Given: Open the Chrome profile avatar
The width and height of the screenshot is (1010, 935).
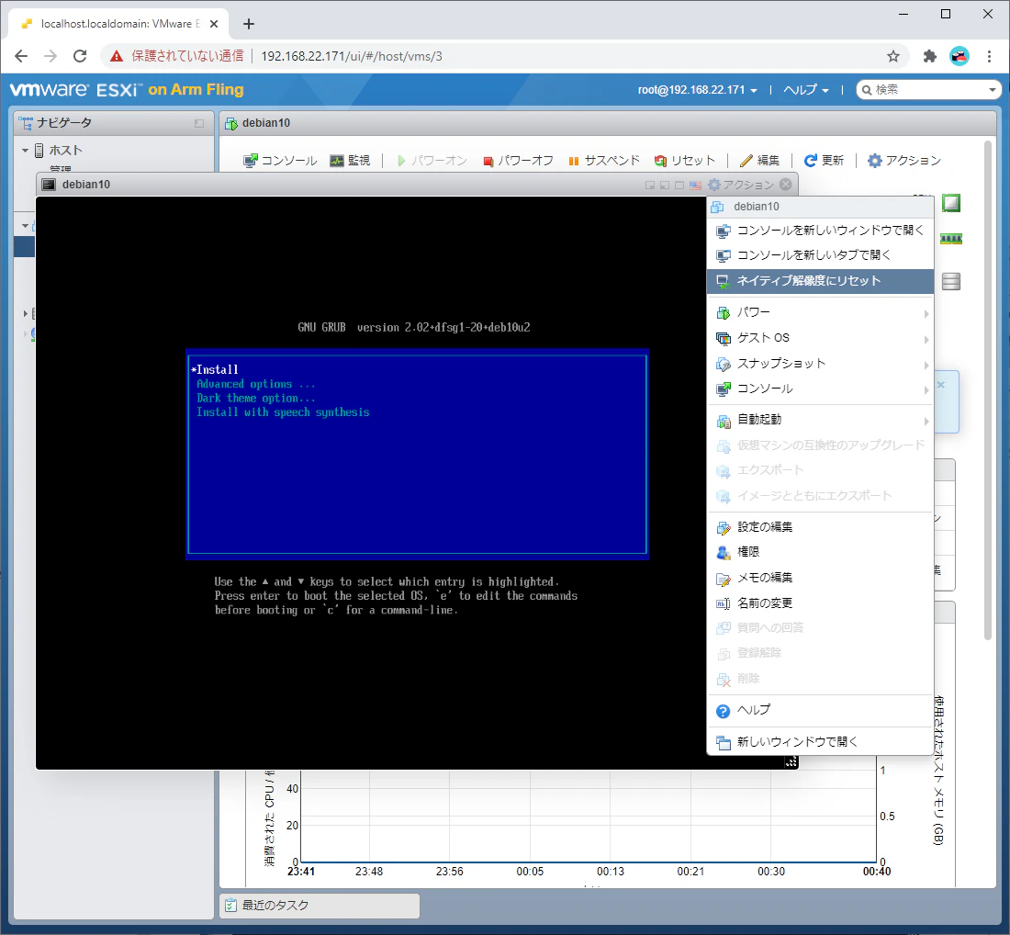Looking at the screenshot, I should click(x=959, y=56).
